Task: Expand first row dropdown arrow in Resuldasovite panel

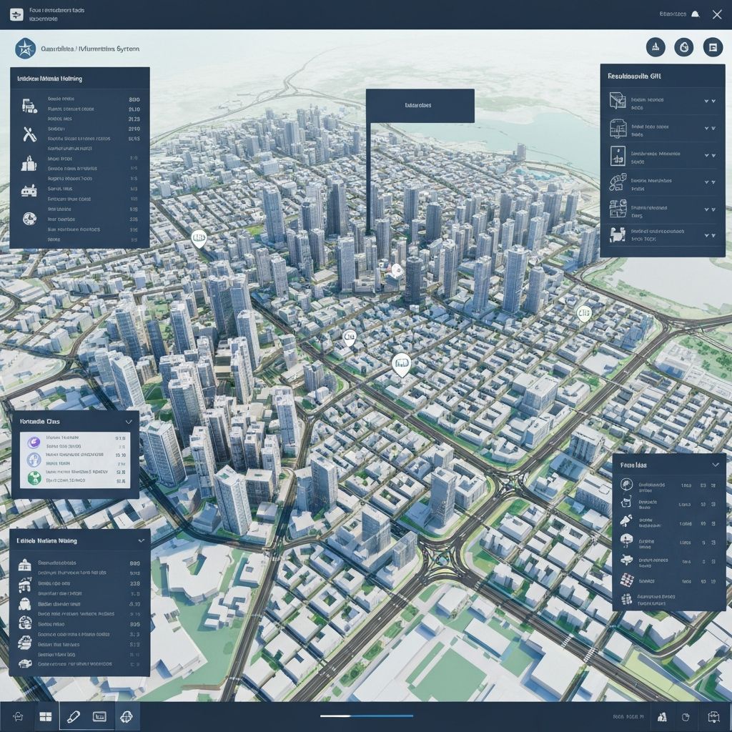Action: pyautogui.click(x=710, y=102)
